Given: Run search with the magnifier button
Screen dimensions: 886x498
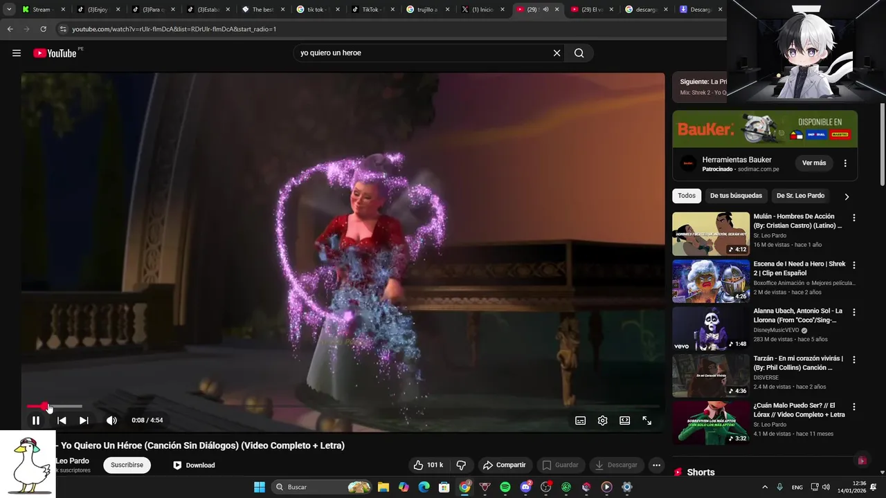Looking at the screenshot, I should point(579,53).
